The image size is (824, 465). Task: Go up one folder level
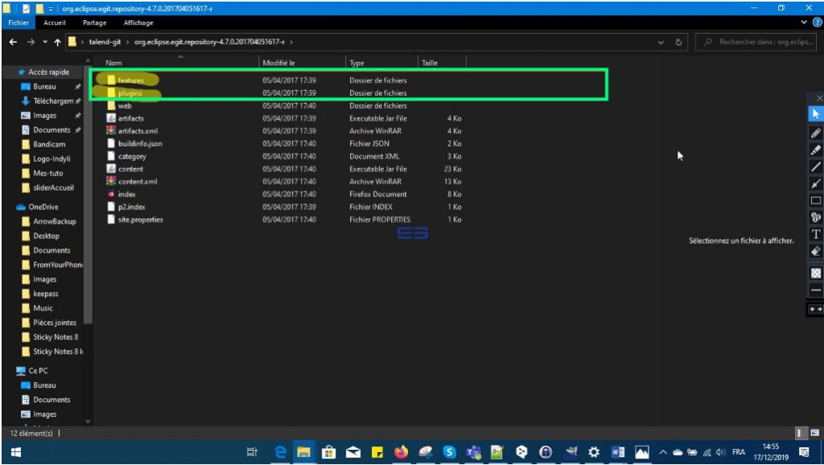click(57, 42)
